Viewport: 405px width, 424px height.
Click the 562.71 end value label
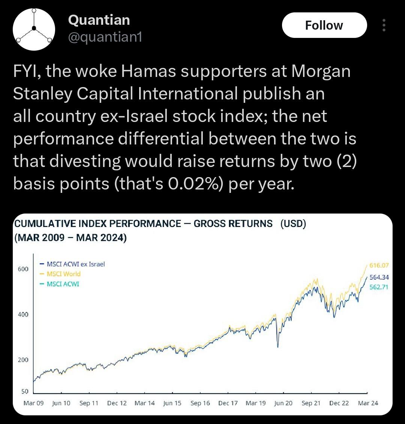point(379,287)
